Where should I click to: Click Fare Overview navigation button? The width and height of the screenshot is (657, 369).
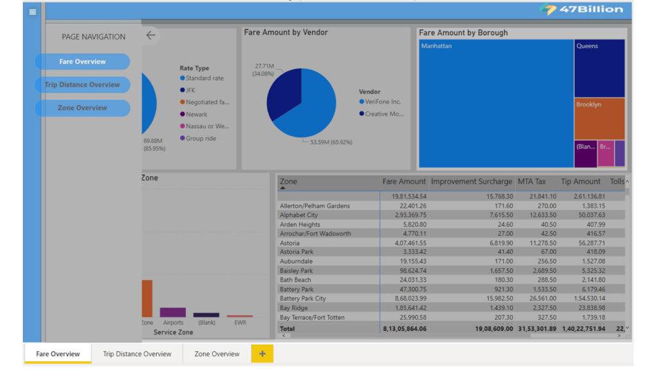(83, 61)
